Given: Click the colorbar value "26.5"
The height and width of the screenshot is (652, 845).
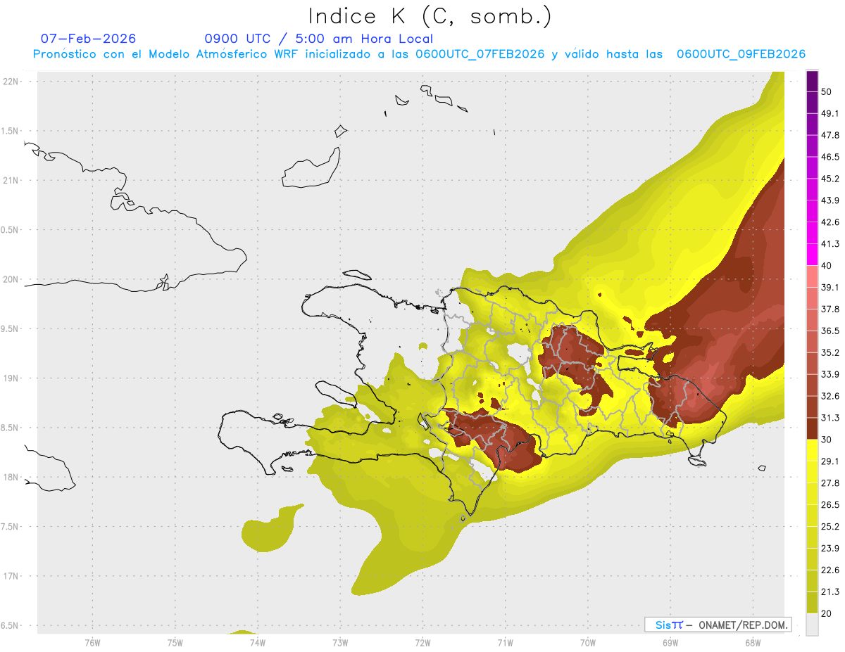Looking at the screenshot, I should click(x=830, y=505).
